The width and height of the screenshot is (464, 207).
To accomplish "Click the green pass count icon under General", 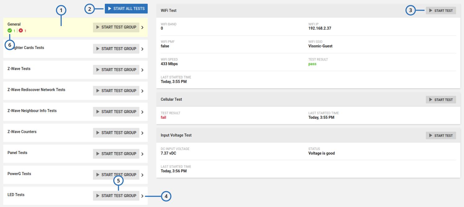I will [10, 30].
